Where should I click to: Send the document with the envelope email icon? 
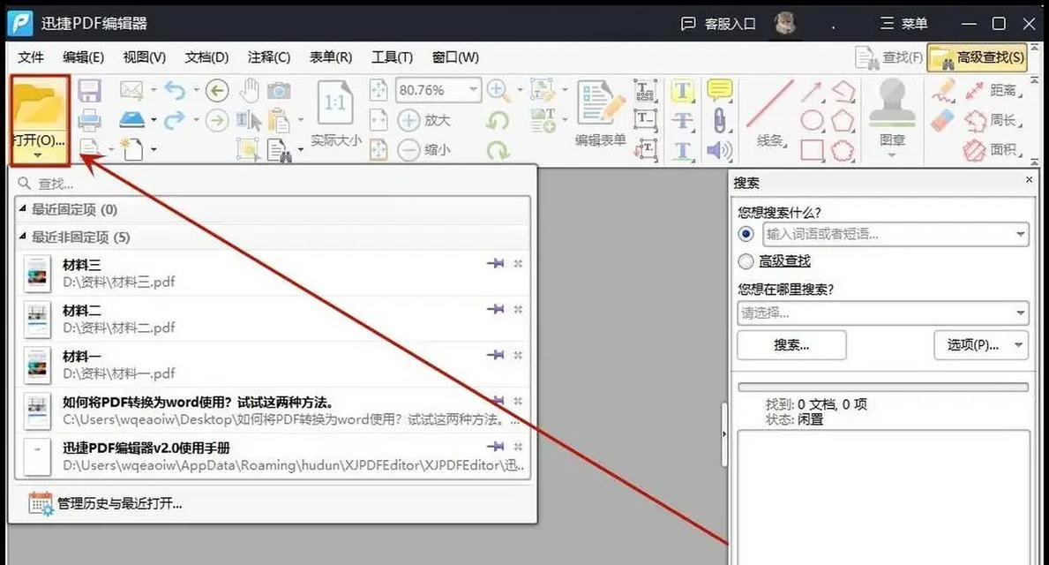pyautogui.click(x=131, y=90)
